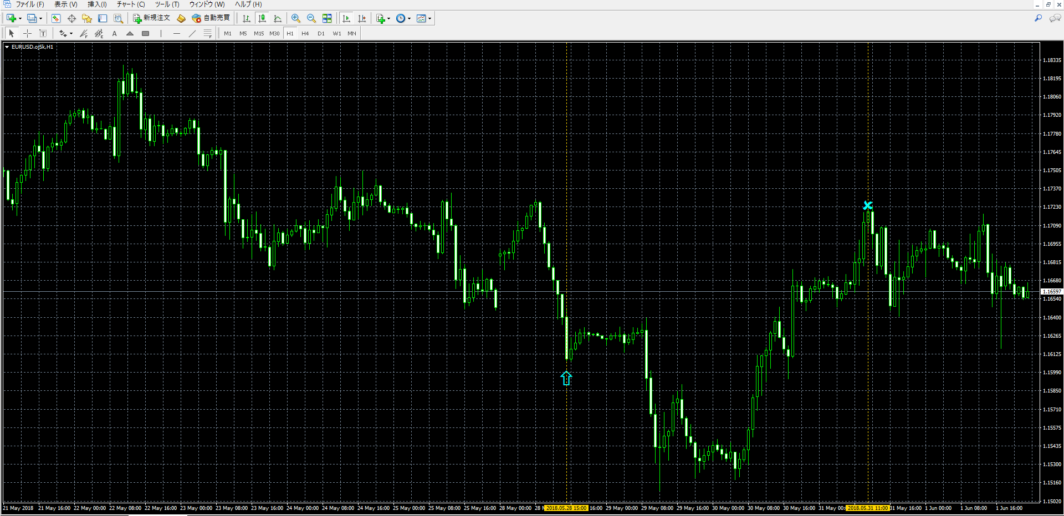Screen dimensions: 1064x516
Task: Toggle 自動売買 auto trading button
Action: pyautogui.click(x=211, y=18)
